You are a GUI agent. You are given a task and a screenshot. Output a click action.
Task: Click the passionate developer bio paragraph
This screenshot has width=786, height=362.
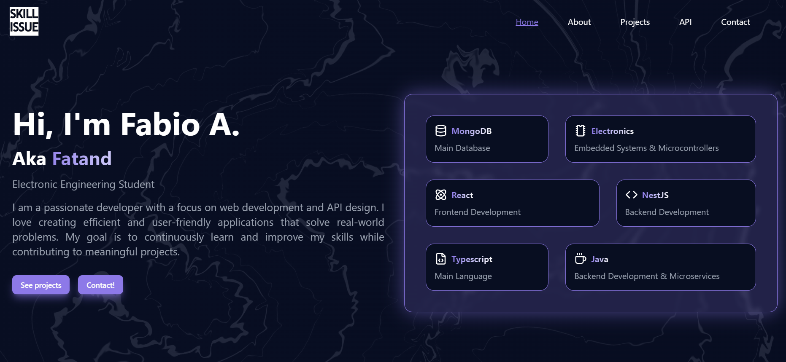point(198,230)
